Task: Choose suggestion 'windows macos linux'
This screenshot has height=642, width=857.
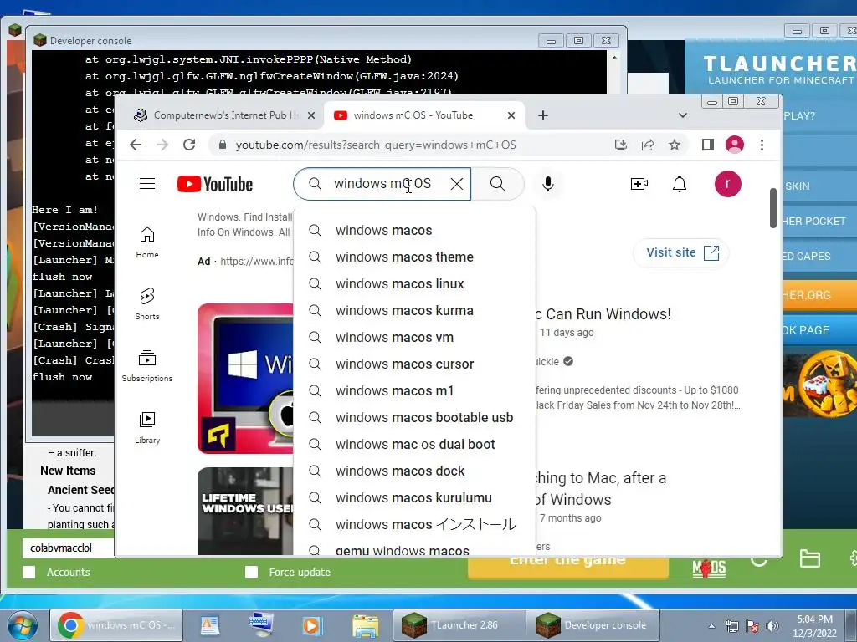Action: pyautogui.click(x=414, y=284)
